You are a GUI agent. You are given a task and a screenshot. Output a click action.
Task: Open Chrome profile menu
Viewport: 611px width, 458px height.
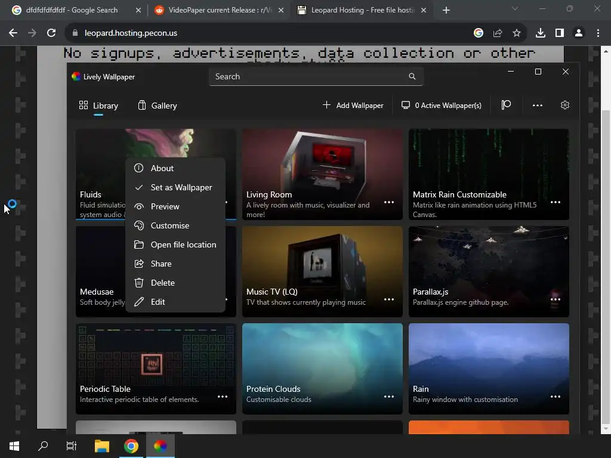click(x=579, y=33)
